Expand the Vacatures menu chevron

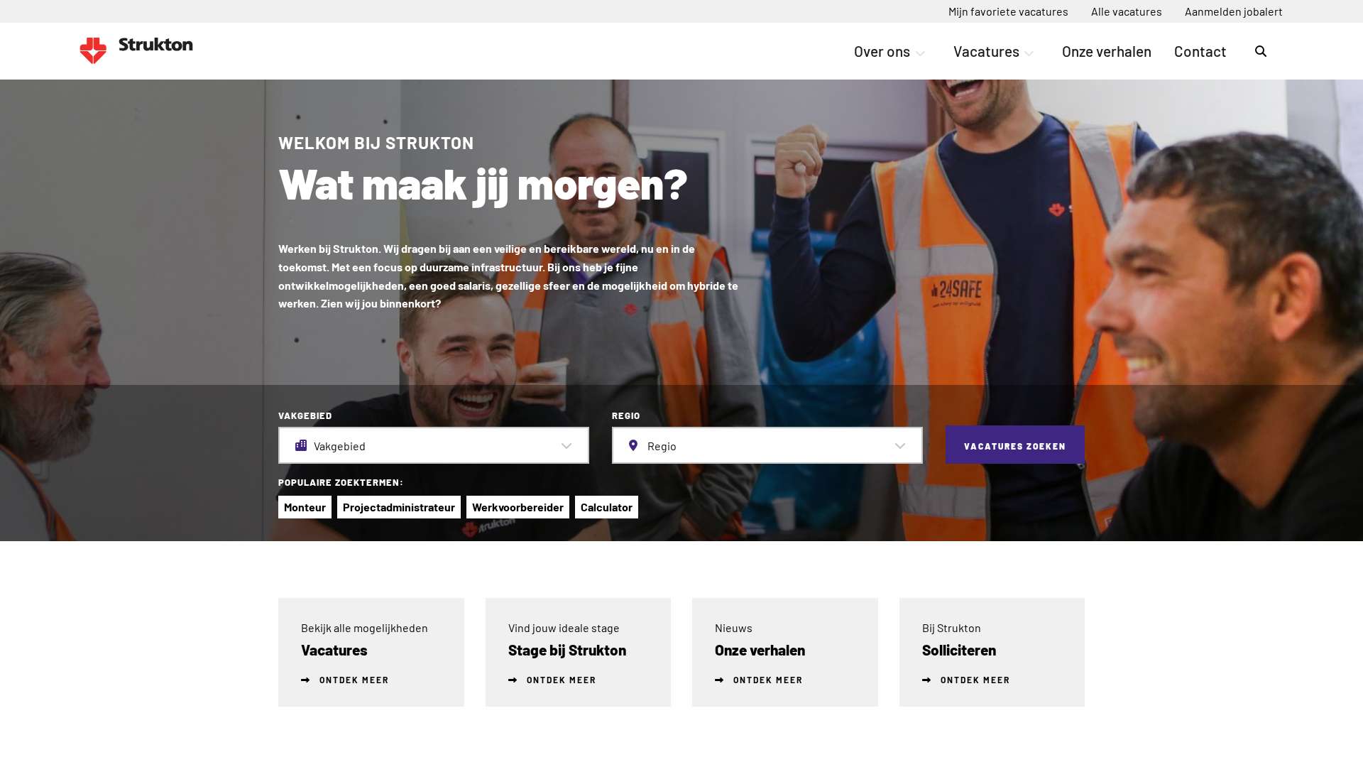(1029, 54)
